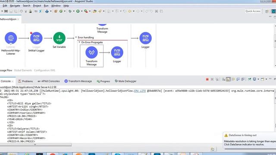Click the Remove All Terminated Launches icon
Screen dimensions: 276x155
pyautogui.click(x=217, y=79)
